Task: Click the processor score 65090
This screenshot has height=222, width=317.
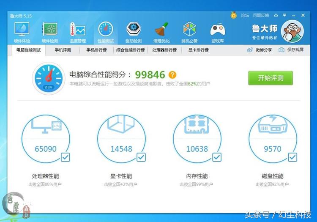Action: [46, 149]
